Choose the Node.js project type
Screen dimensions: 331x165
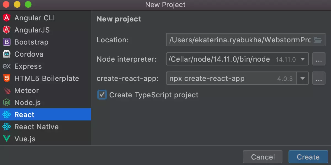(46, 103)
